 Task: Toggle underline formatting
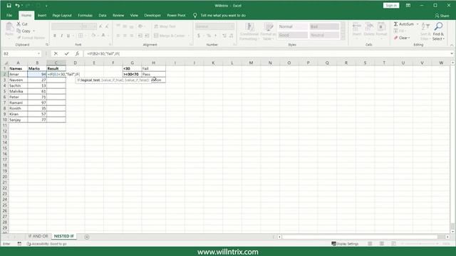click(x=68, y=36)
